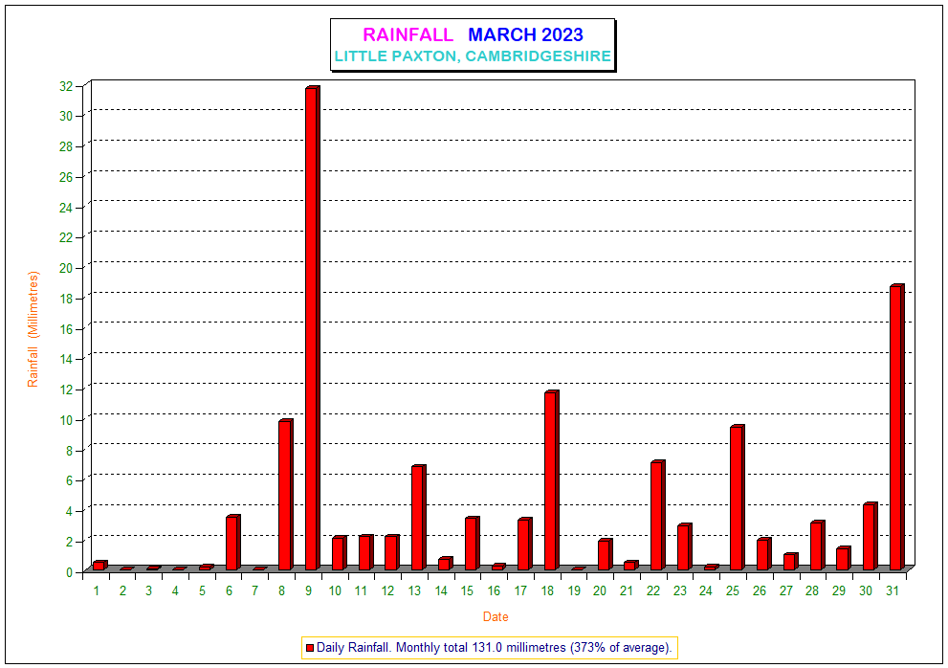Click the '(373% of average)' text in legend

click(620, 648)
